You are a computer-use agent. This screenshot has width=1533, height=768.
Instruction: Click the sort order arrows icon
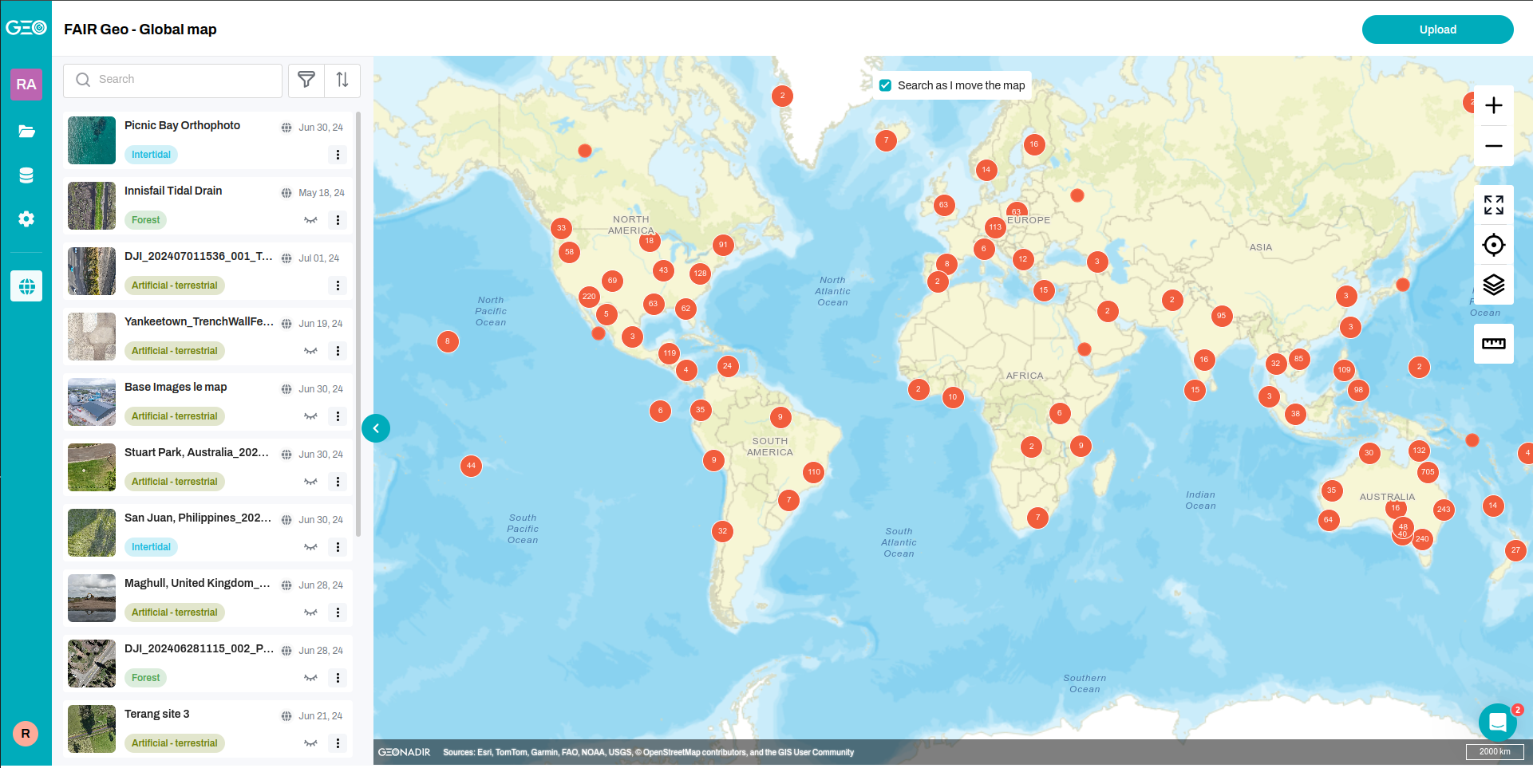point(342,80)
